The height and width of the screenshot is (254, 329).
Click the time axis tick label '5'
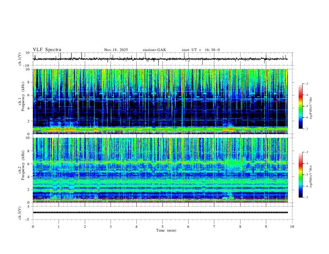tap(162, 227)
